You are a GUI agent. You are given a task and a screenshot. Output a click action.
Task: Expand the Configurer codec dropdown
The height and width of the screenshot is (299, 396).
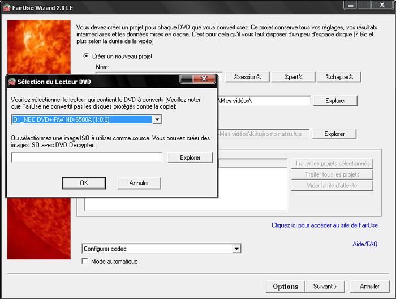[236, 249]
